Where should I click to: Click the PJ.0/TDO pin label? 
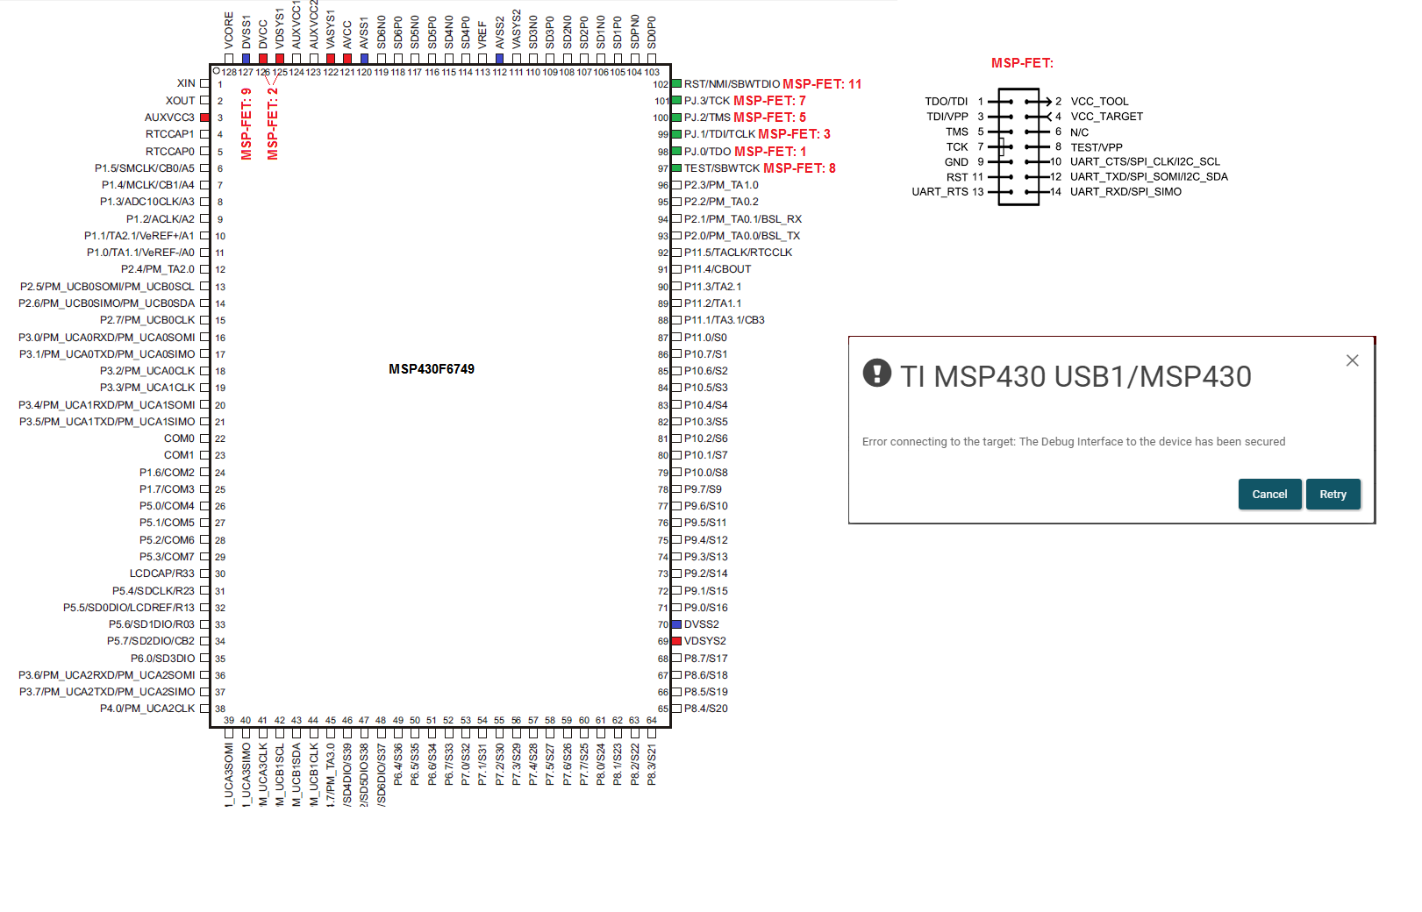coord(707,152)
